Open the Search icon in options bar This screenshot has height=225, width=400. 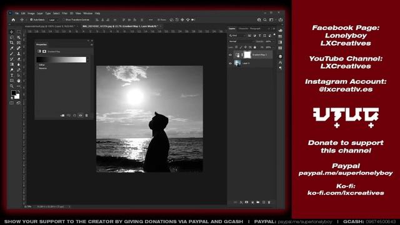[265, 19]
